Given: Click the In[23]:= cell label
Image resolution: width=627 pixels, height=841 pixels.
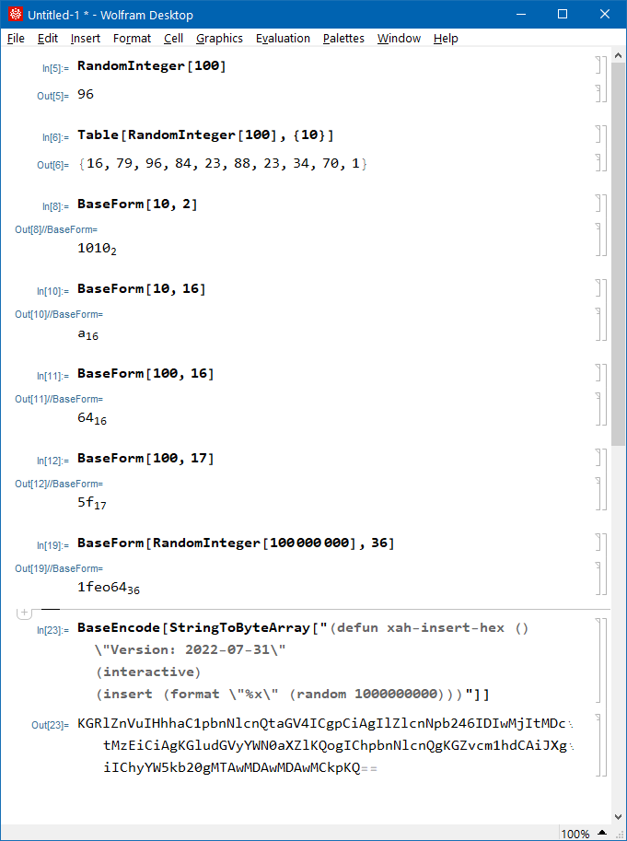Looking at the screenshot, I should point(53,630).
